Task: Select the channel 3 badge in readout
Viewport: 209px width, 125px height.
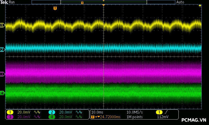Action: (10, 117)
